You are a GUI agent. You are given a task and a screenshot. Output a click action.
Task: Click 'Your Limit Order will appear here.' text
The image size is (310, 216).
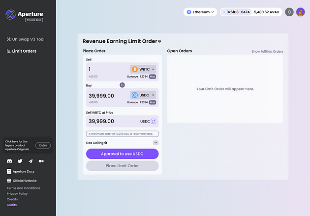tap(225, 89)
